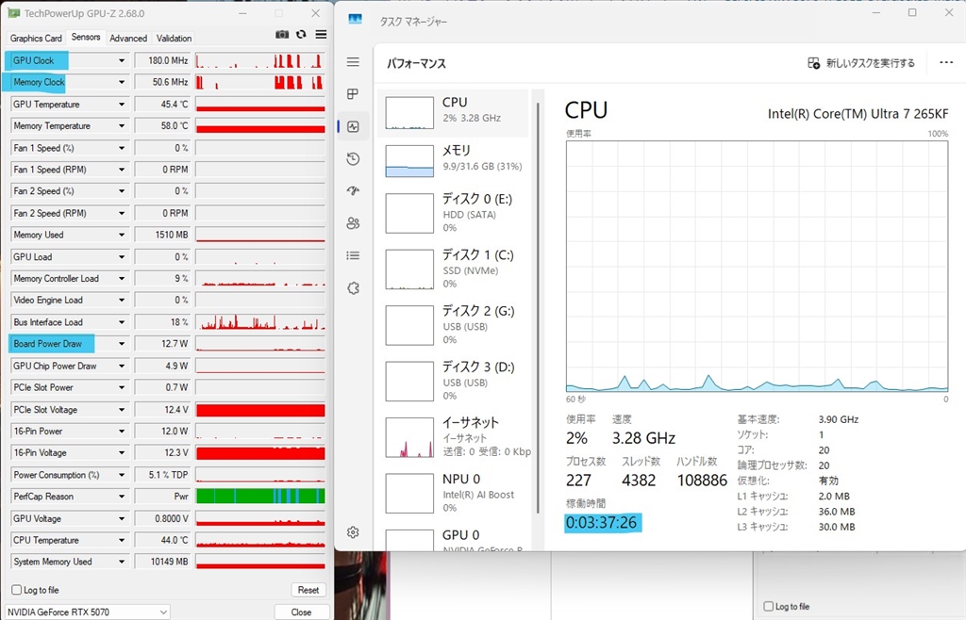966x620 pixels.
Task: Select ディスク 3 (D:) performance item
Action: coord(453,381)
